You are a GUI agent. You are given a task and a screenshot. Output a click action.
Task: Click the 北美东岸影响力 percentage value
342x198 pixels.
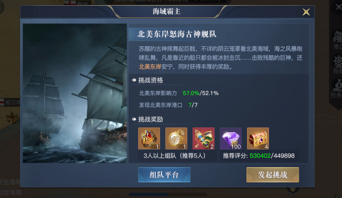201,93
